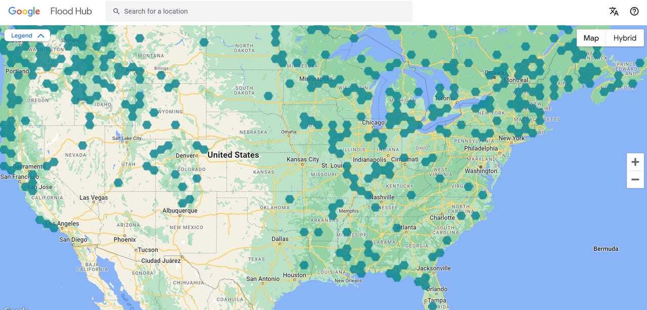
Task: Click the Billings label
Action: pos(161,68)
